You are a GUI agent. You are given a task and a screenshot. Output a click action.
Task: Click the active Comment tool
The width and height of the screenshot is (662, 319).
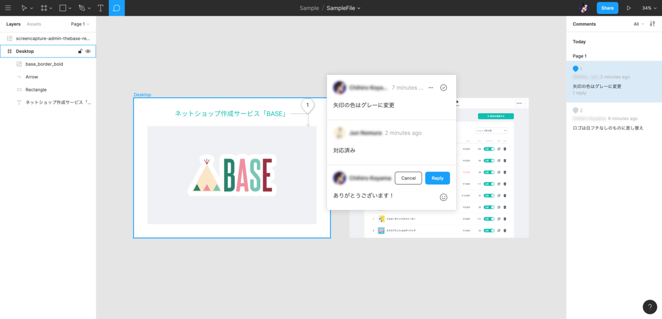[116, 8]
